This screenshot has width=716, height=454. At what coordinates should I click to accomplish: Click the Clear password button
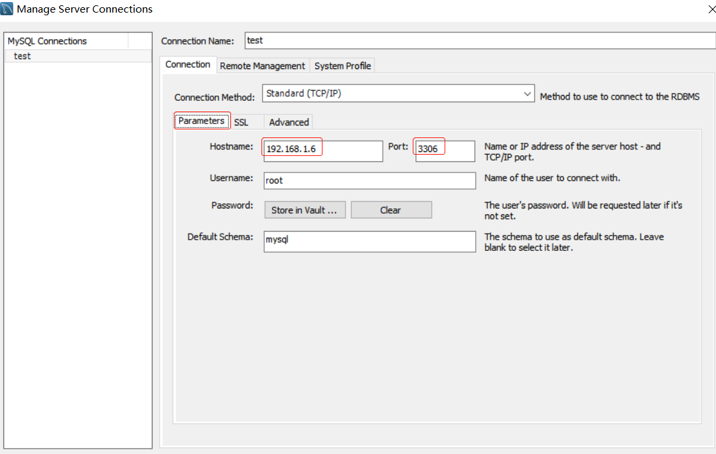pos(392,210)
